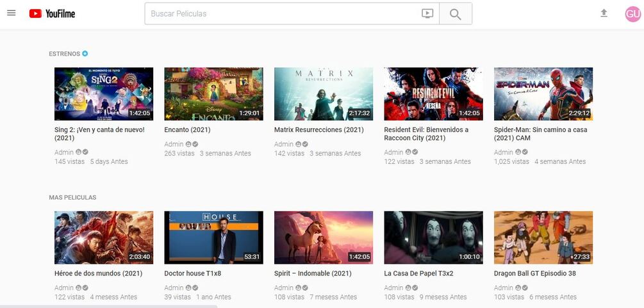The height and width of the screenshot is (308, 644).
Task: Click the horizontal scrollbar at page bottom
Action: coord(109,306)
